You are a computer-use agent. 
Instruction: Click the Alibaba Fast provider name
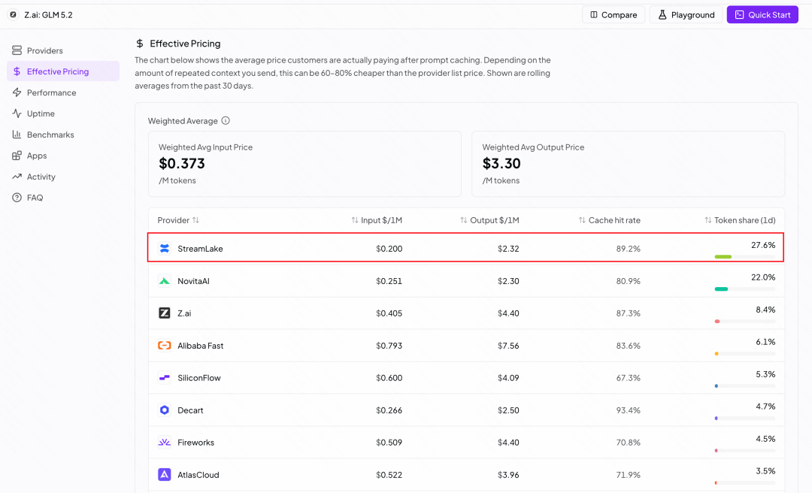click(x=201, y=346)
